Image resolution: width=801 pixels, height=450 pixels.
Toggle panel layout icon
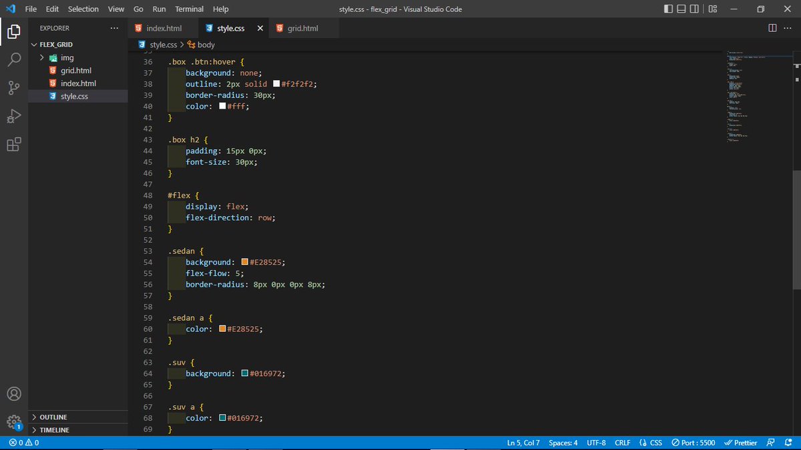tap(682, 9)
